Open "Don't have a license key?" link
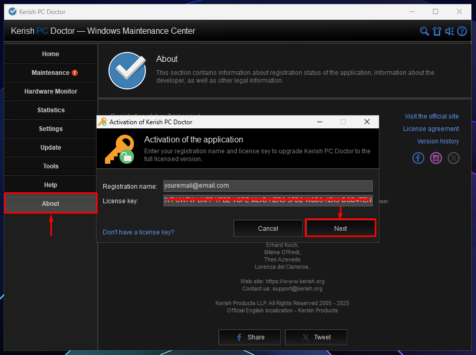Image resolution: width=476 pixels, height=355 pixels. (139, 232)
